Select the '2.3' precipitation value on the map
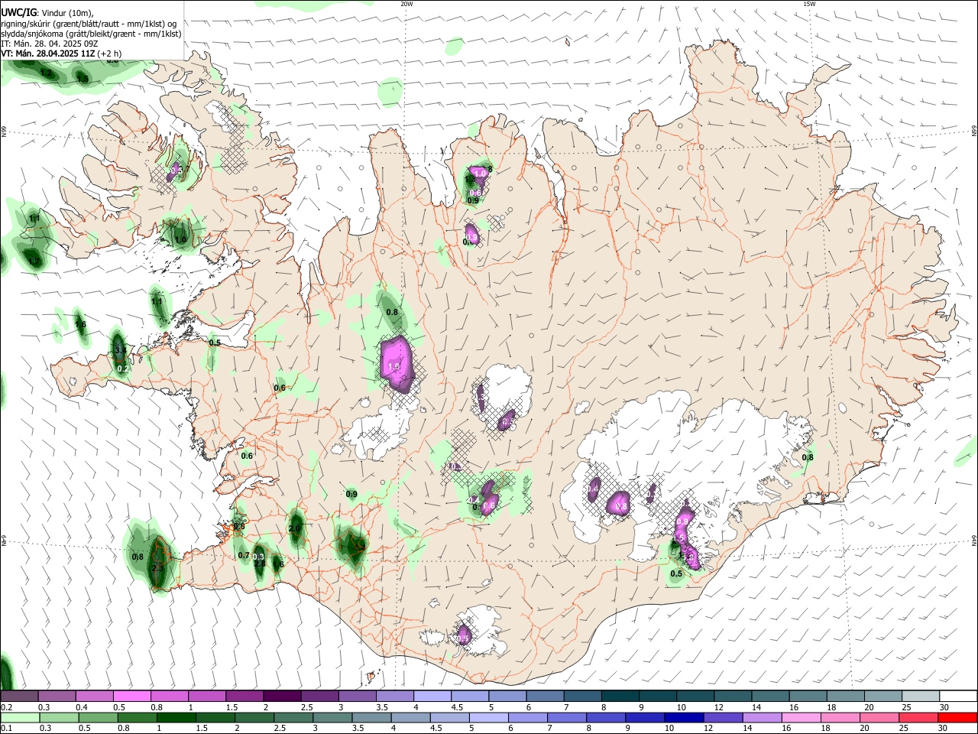978x734 pixels. tap(157, 569)
